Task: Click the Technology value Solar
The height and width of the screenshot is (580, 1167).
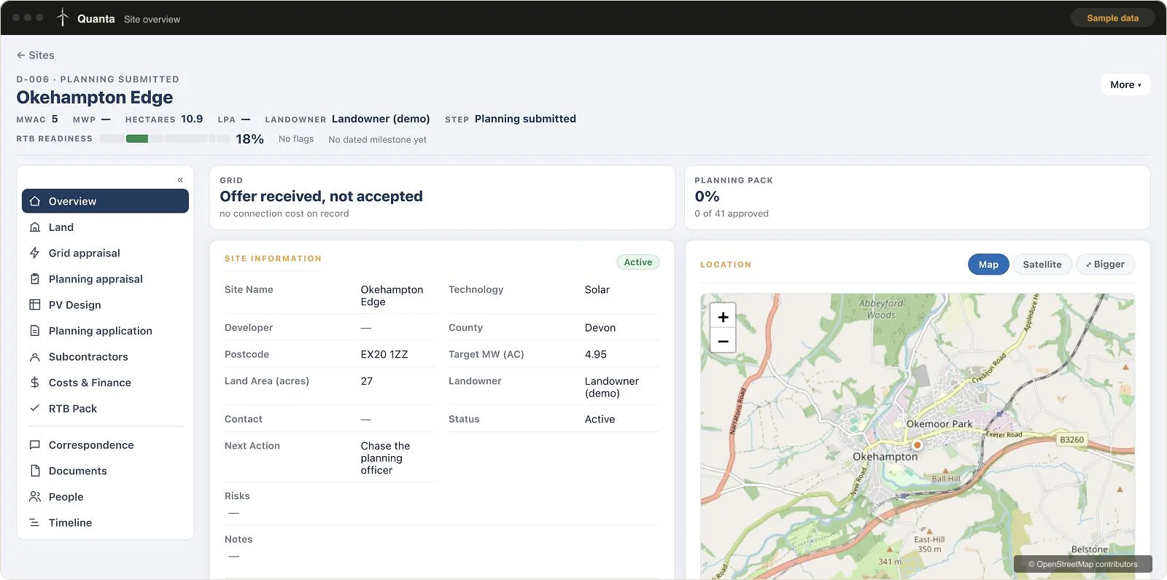Action: point(597,290)
